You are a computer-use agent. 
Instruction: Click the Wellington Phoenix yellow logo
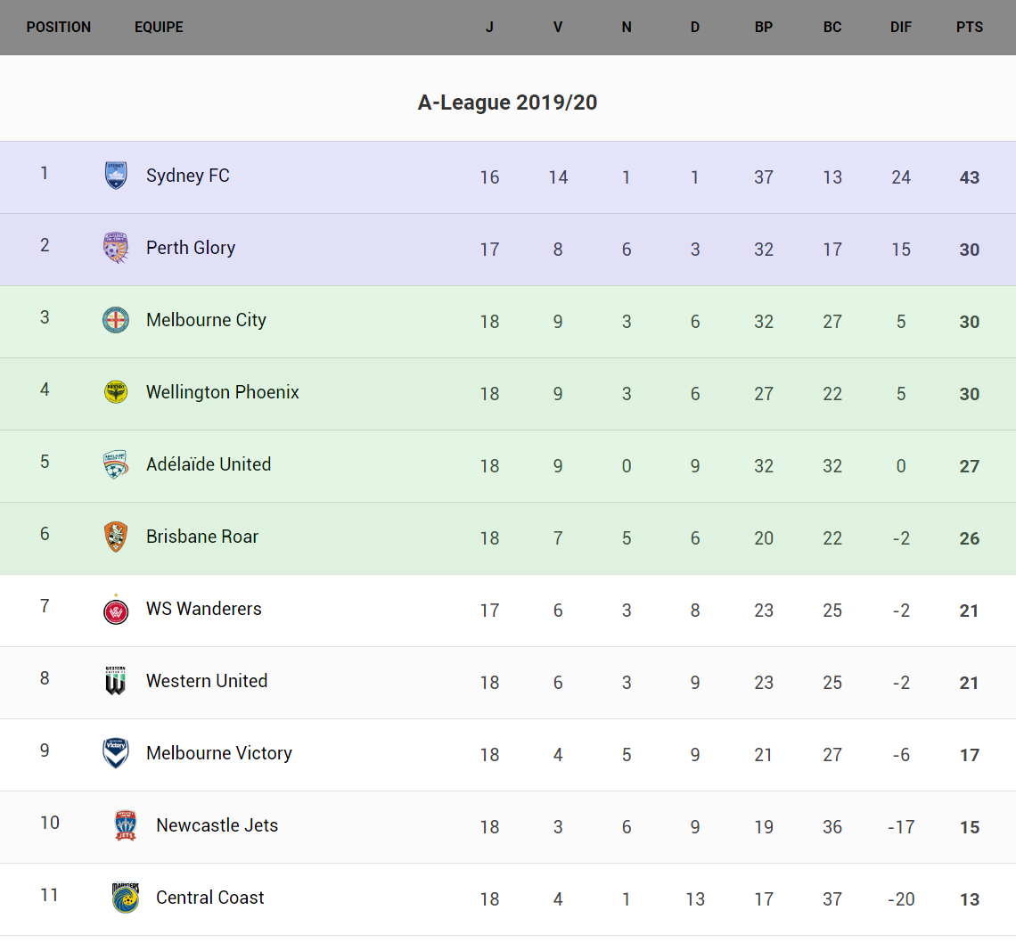pos(116,392)
